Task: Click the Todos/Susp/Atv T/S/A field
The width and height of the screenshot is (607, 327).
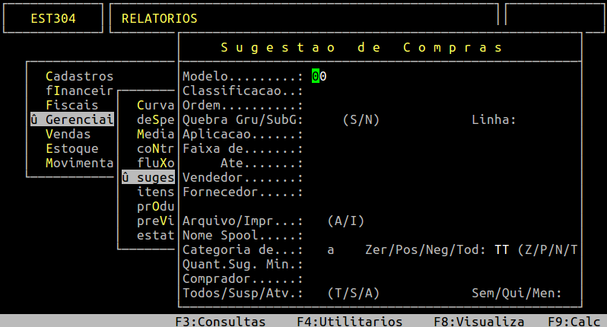Action: point(316,294)
